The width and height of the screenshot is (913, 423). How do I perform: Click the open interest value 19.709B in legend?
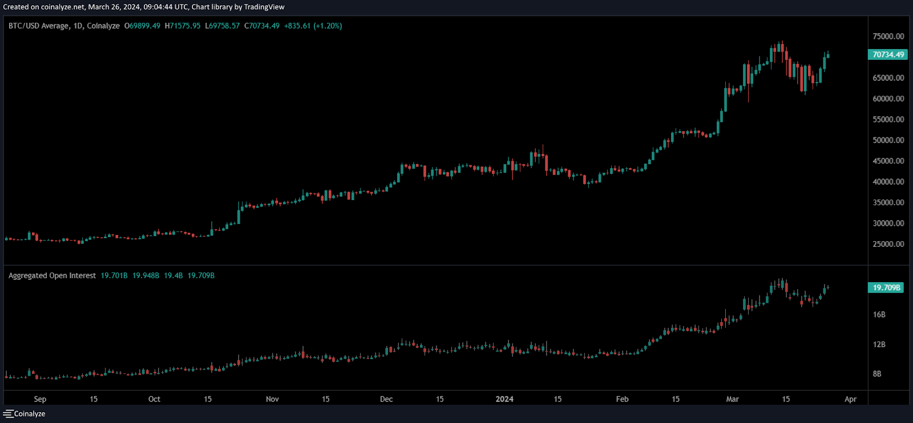[201, 275]
